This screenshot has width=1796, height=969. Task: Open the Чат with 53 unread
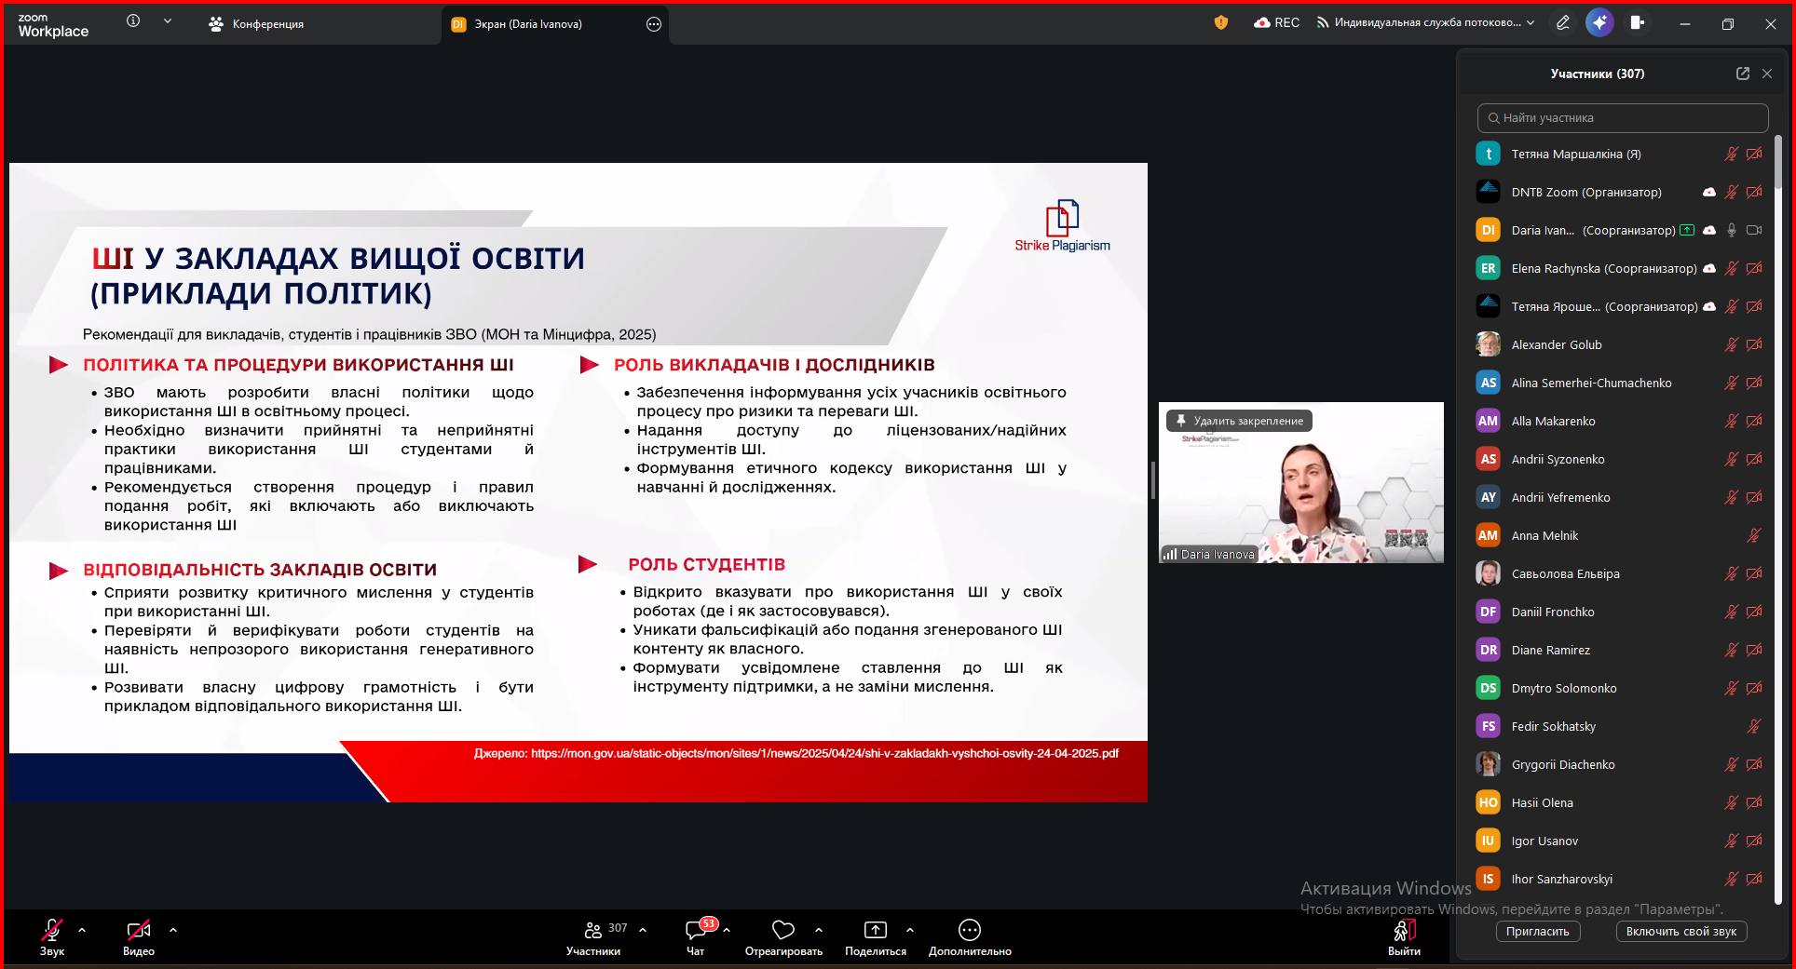697,936
